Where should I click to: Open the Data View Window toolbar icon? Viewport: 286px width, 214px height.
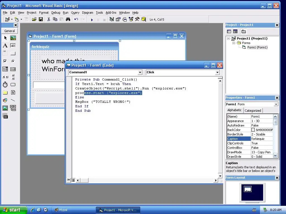coord(144,19)
